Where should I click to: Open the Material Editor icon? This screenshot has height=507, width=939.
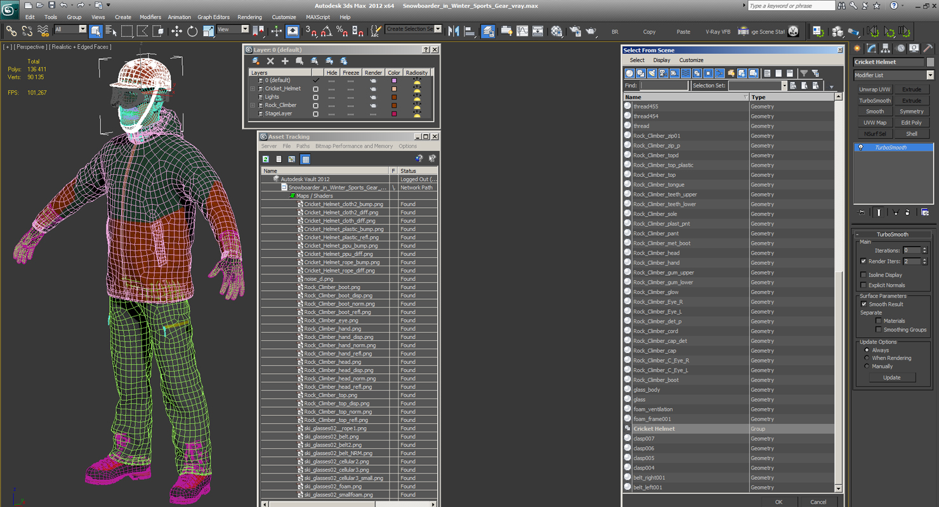click(x=556, y=31)
